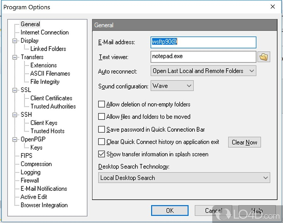Collapse the OpenPGP tree node
The width and height of the screenshot is (283, 223).
(15, 139)
